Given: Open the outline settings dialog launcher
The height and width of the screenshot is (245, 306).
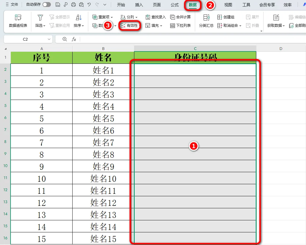Looking at the screenshot, I should 261,31.
